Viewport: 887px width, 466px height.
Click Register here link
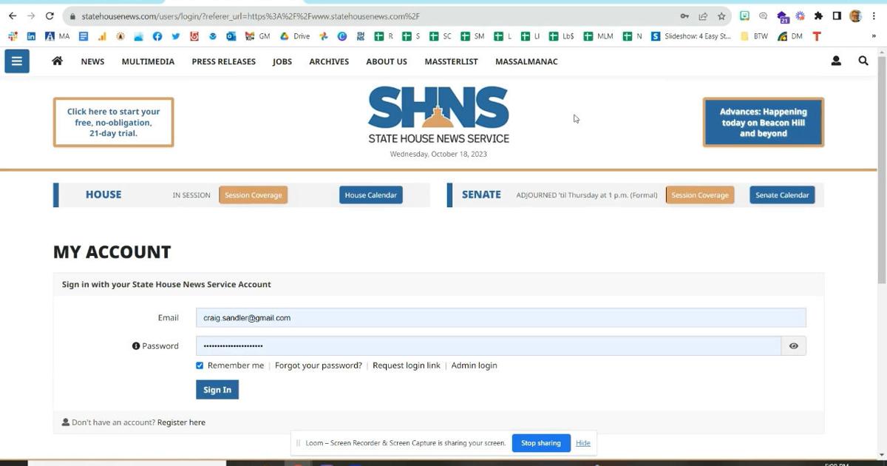[181, 422]
